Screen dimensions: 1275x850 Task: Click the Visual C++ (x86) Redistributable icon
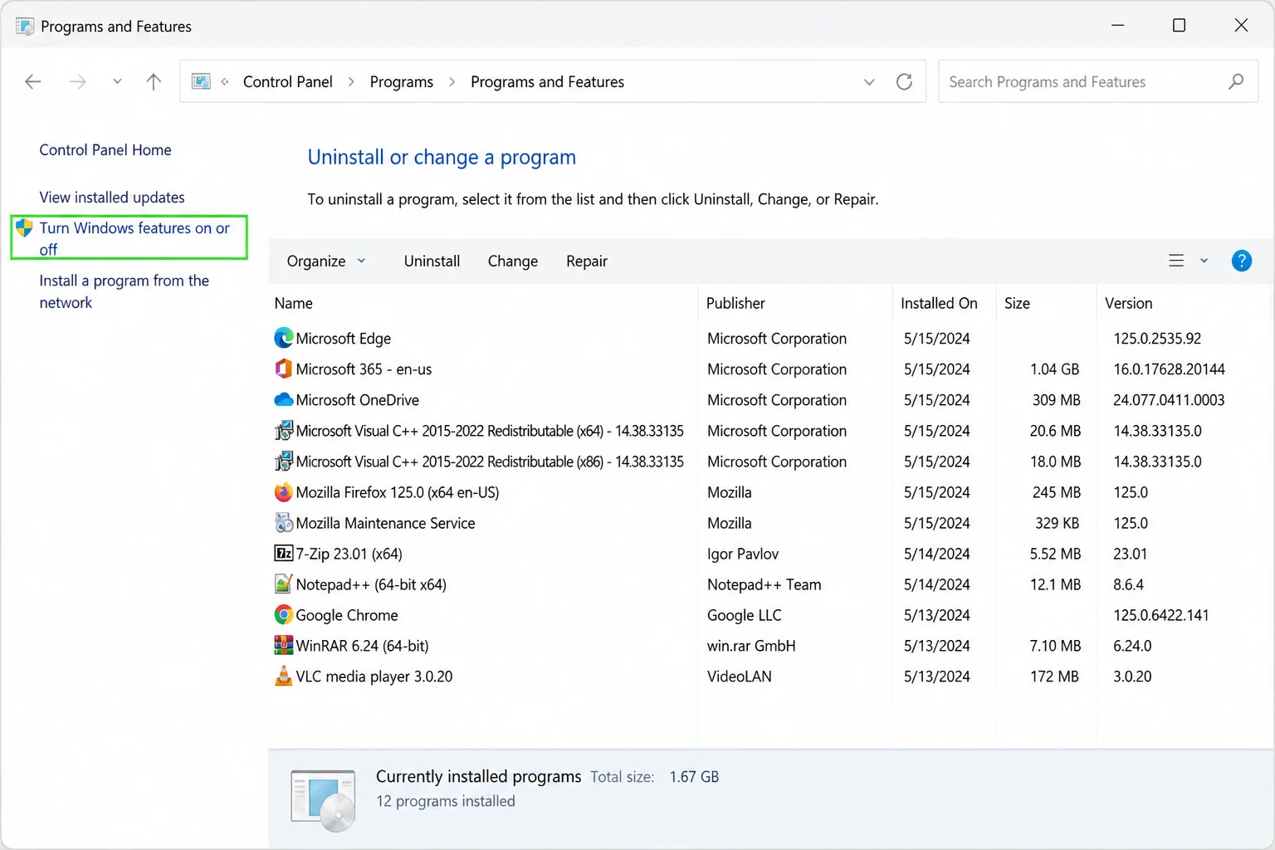pos(284,461)
